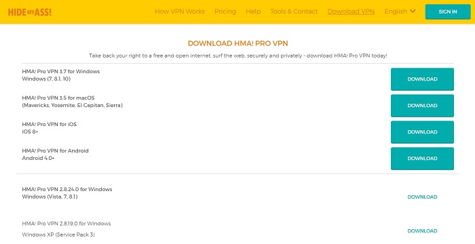475x244 pixels.
Task: Download HMA! Pro VPN for iOS
Action: 422,132
